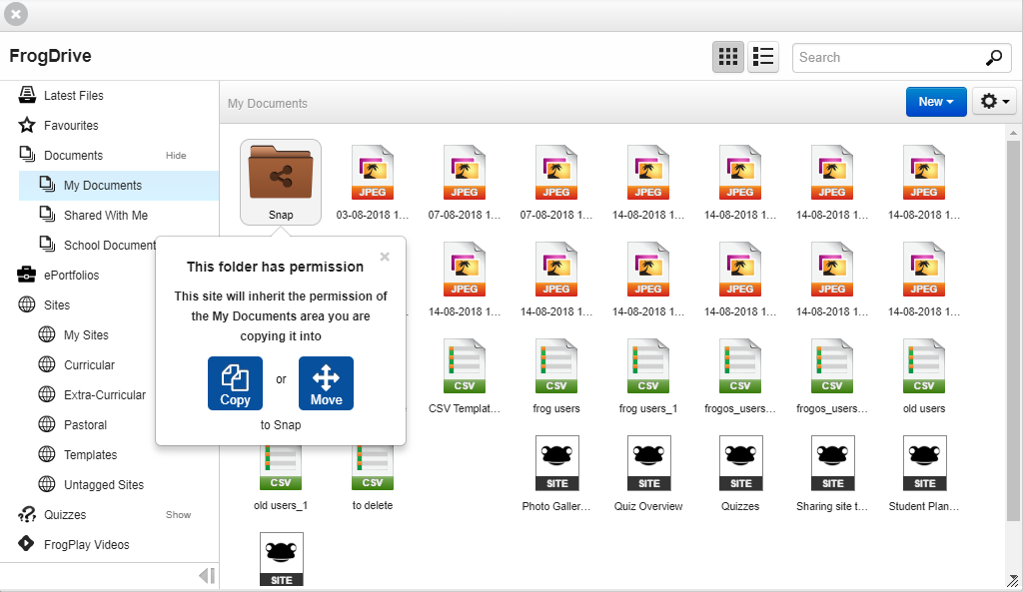Switch to list view
This screenshot has width=1023, height=592.
click(762, 57)
